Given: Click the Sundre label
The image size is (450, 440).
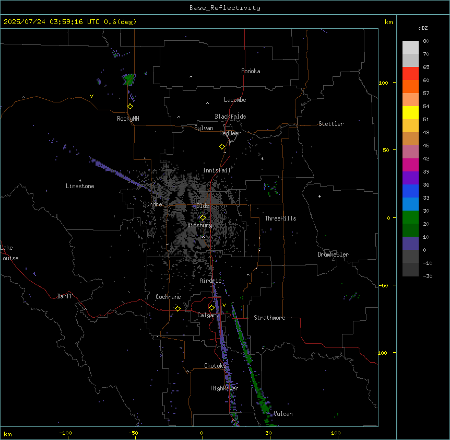Looking at the screenshot, I should coord(152,204).
